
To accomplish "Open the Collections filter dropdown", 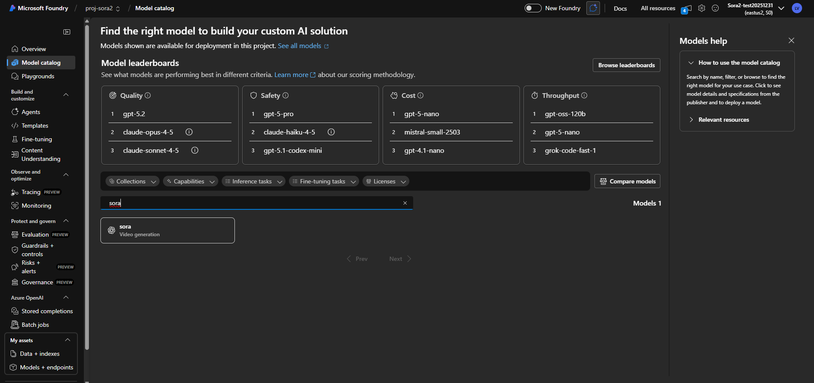I will (x=132, y=181).
